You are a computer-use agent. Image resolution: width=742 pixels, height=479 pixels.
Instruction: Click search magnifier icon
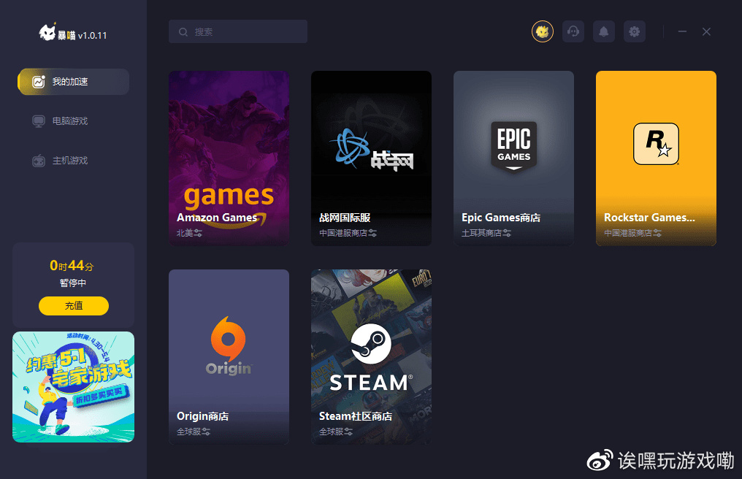183,31
